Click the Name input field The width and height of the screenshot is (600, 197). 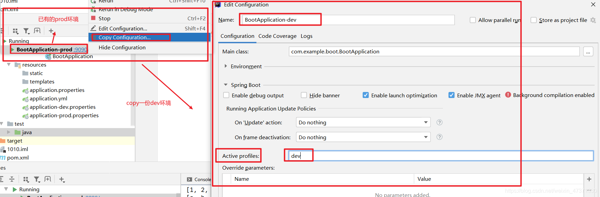point(348,20)
